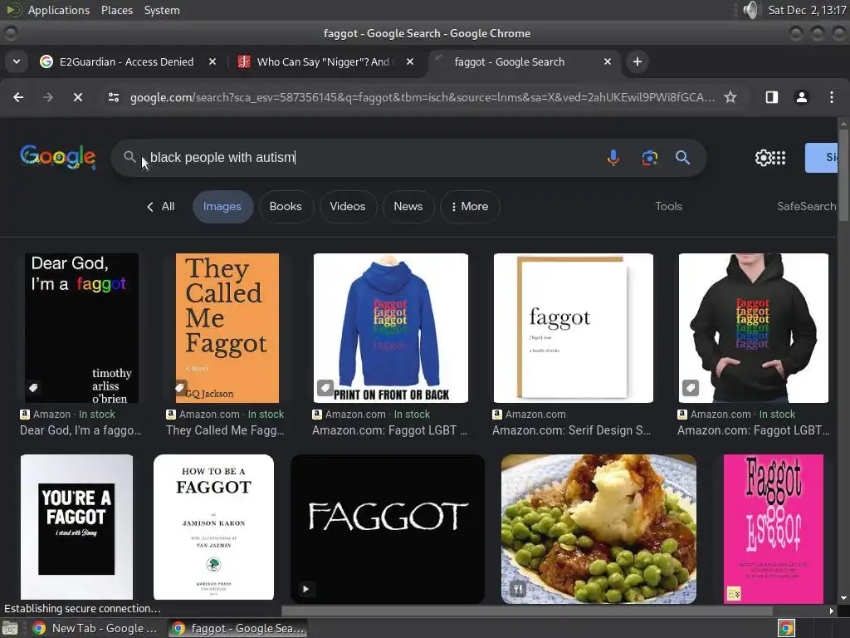Open the Amazon.com: Serif Design S... link
This screenshot has width=850, height=638.
(571, 430)
